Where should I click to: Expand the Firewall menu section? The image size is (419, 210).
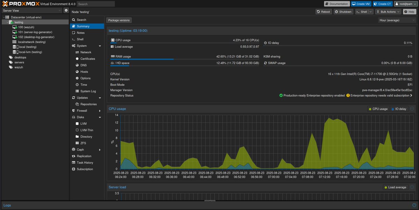point(100,111)
